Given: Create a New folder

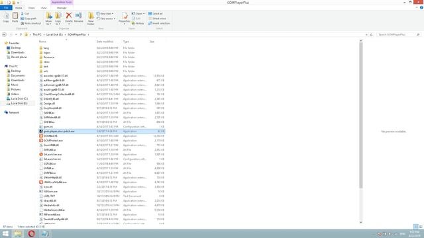Looking at the screenshot, I should pyautogui.click(x=91, y=19).
